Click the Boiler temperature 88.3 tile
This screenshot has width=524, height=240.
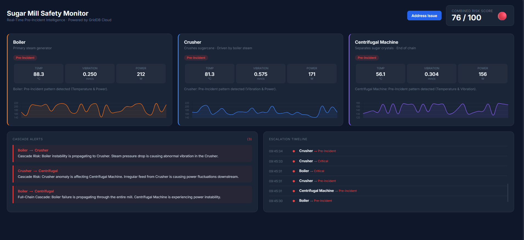[x=39, y=74]
